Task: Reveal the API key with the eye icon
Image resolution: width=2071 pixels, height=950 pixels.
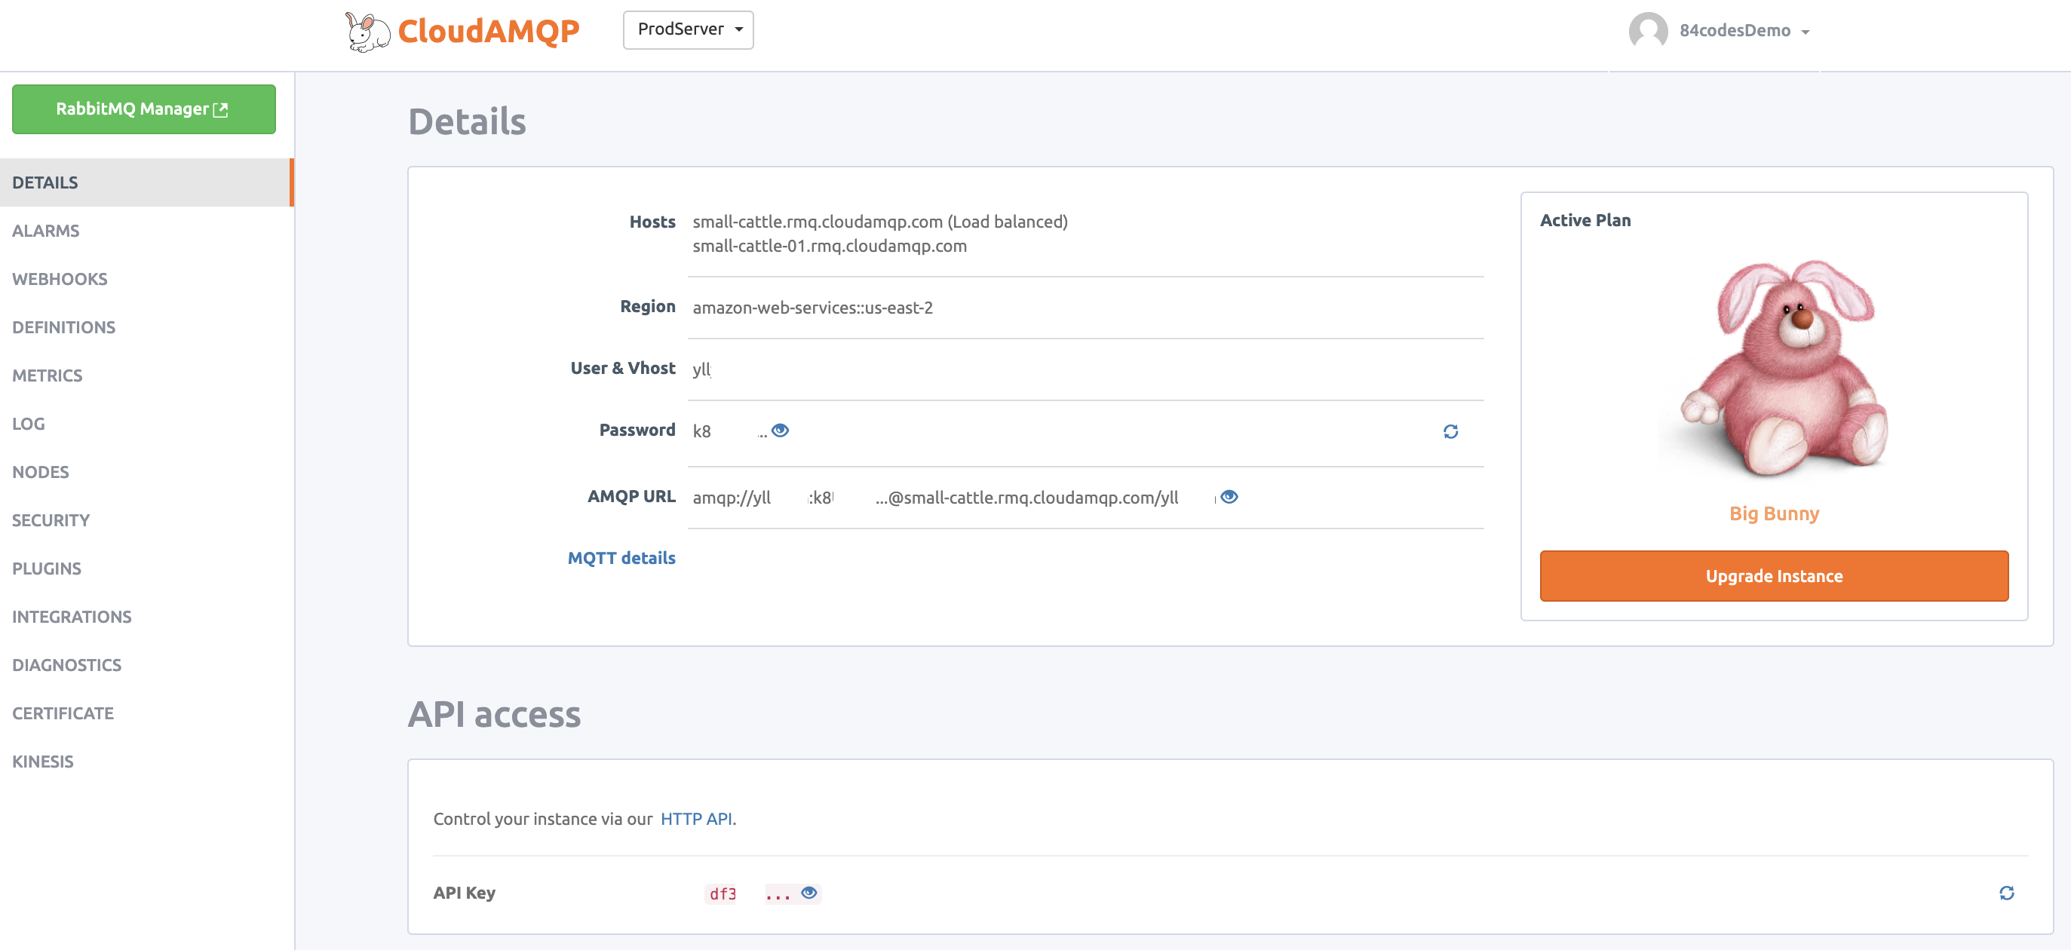Action: click(808, 893)
